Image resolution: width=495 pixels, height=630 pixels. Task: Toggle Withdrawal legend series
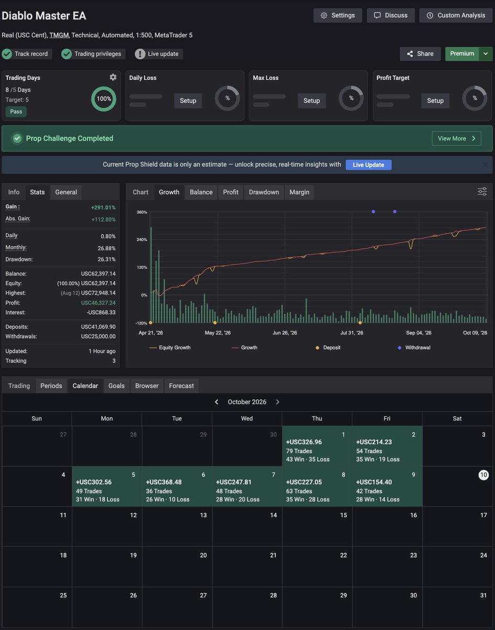click(414, 348)
